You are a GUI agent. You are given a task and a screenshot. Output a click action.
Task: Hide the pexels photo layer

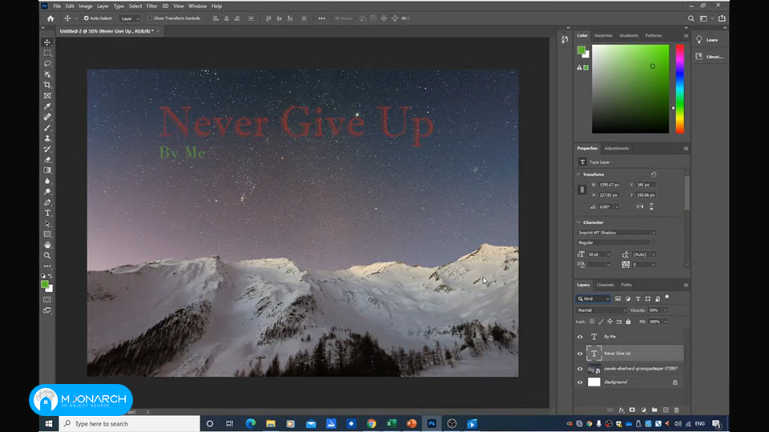pyautogui.click(x=580, y=369)
